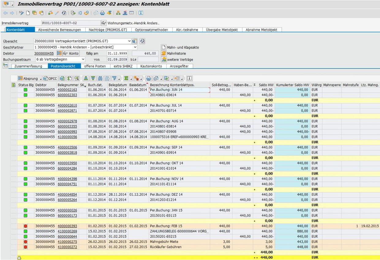
Task: Click the sort ascending icon in grid toolbar
Action: pos(86,78)
